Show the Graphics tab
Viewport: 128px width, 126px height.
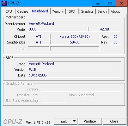pyautogui.click(x=87, y=11)
